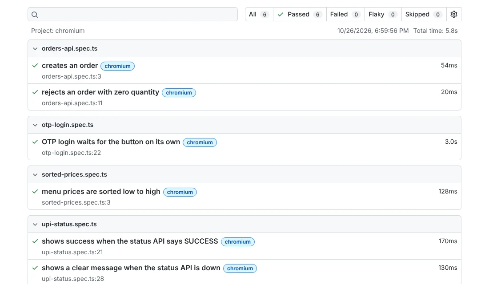The height and width of the screenshot is (284, 489).
Task: Filter by Flaky tests
Action: [x=383, y=14]
